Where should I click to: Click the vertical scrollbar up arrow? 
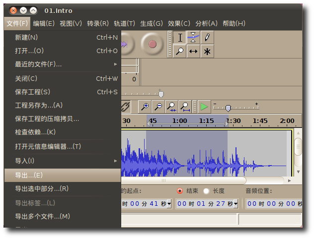coord(298,133)
